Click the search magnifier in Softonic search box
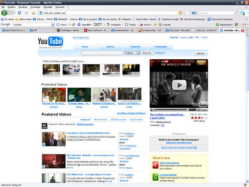Image resolution: width=249 pixels, height=187 pixels. coord(236,13)
